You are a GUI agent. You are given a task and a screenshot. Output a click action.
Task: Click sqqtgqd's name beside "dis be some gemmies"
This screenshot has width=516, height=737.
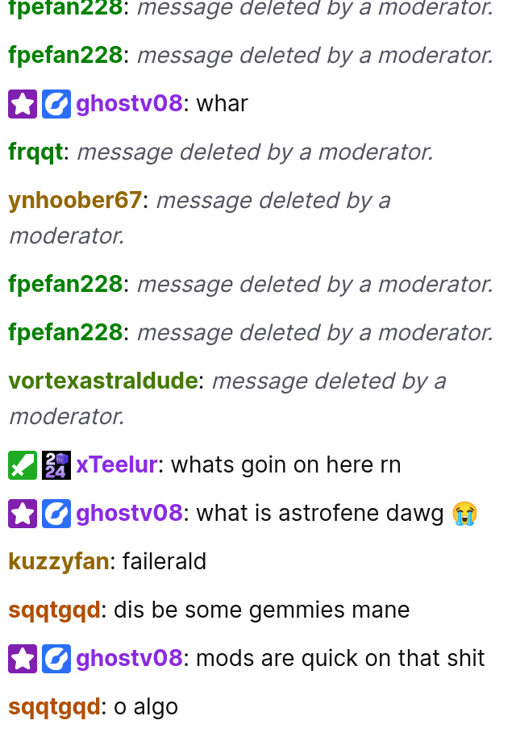[x=55, y=610]
